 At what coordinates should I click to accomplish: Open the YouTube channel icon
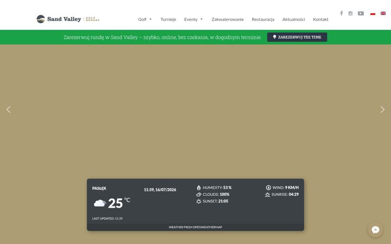coord(361,14)
